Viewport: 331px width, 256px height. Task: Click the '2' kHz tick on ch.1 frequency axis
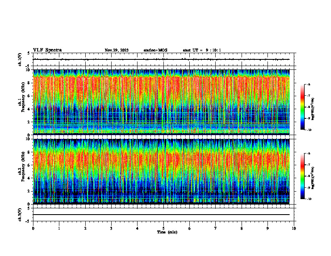pos(29,122)
